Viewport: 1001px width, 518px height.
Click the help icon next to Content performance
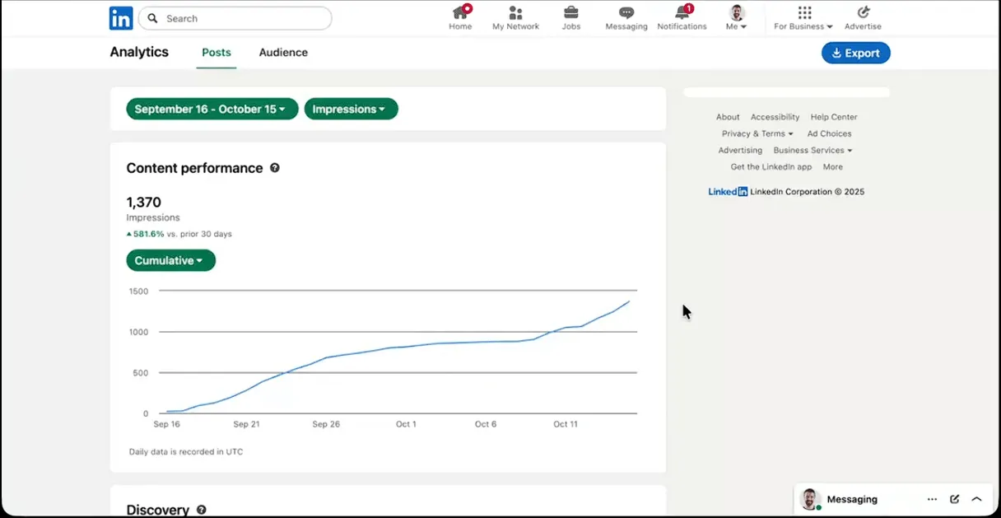275,168
